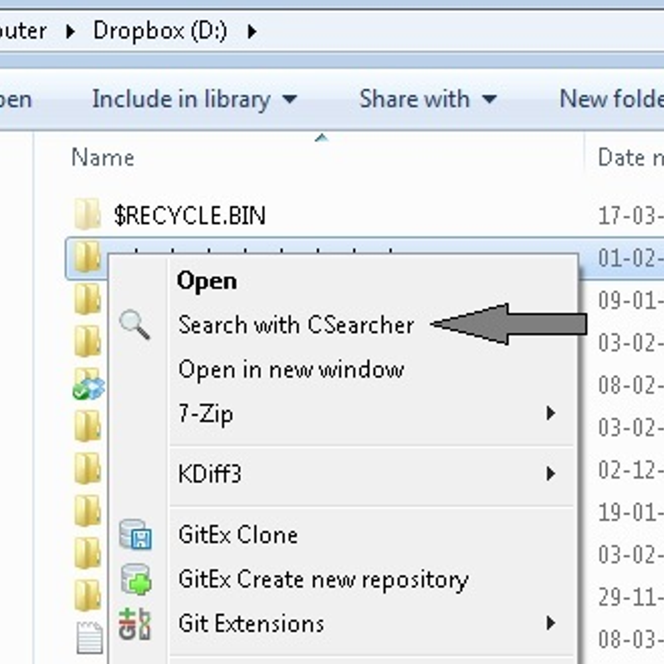
Task: Expand breadcrumb arrow before Dropbox (D:)
Action: pyautogui.click(x=71, y=32)
